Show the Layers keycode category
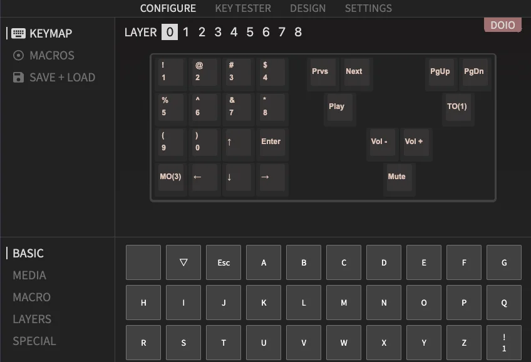531x362 pixels. pyautogui.click(x=32, y=319)
